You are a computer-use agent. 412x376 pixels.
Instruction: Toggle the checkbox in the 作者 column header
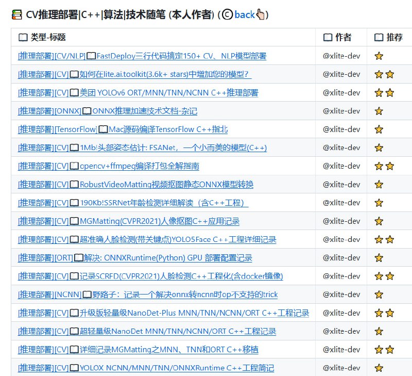(x=327, y=37)
